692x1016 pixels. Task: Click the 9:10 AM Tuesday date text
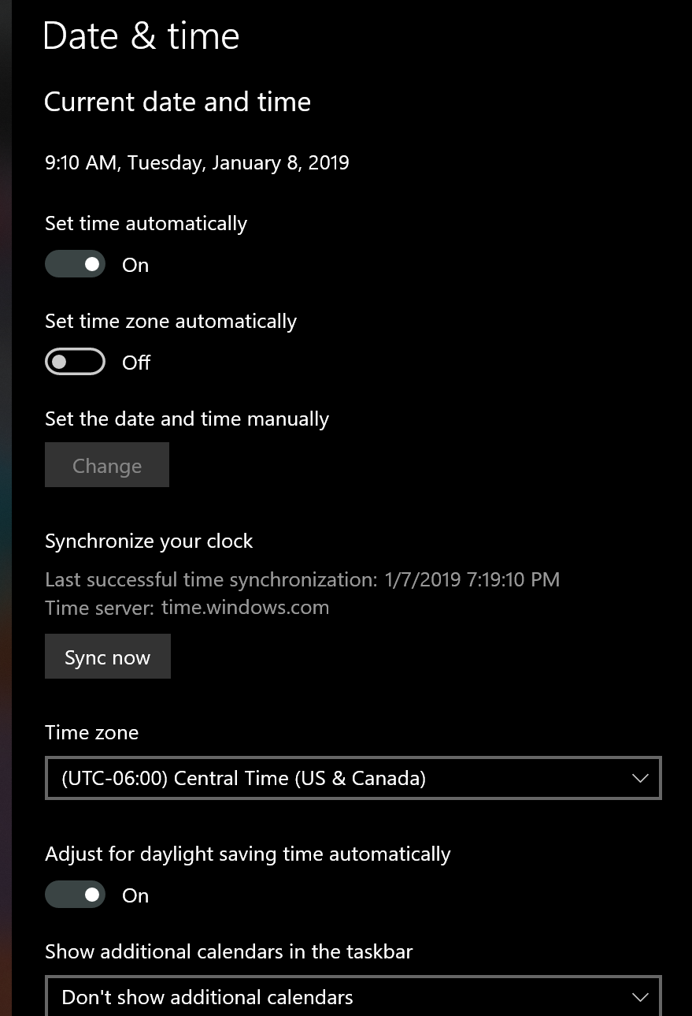pos(197,163)
